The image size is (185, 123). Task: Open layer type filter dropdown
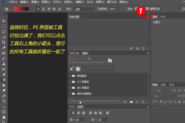click(x=161, y=90)
